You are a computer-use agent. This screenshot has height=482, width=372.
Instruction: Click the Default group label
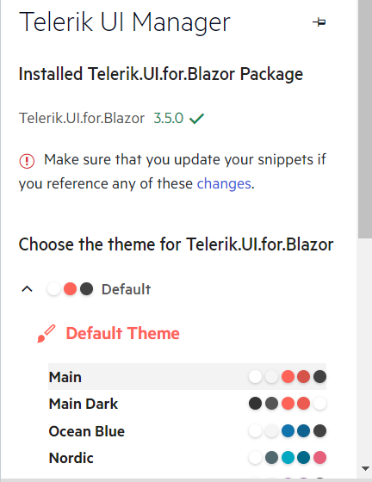point(127,289)
